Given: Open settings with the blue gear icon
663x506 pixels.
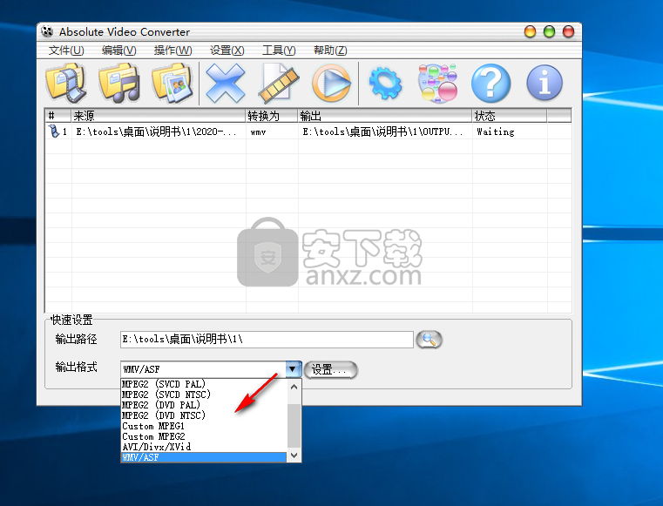Looking at the screenshot, I should click(385, 84).
